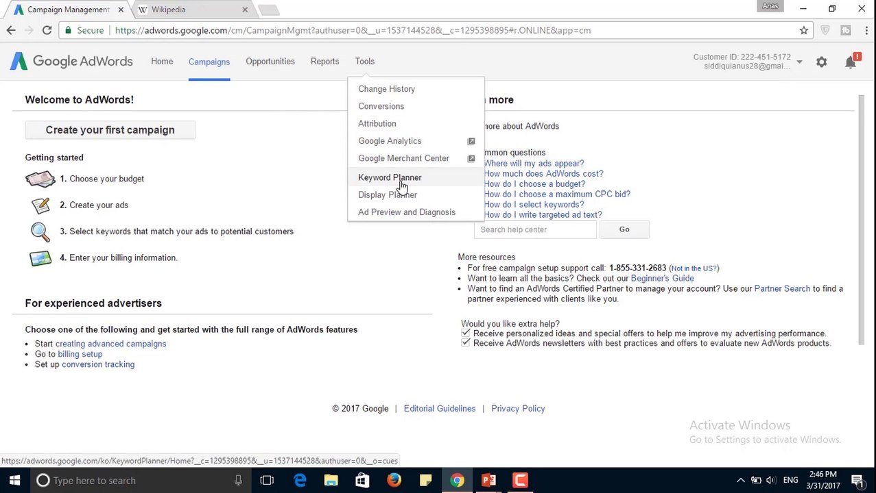
Task: Click the volume icon in tray
Action: click(x=771, y=481)
